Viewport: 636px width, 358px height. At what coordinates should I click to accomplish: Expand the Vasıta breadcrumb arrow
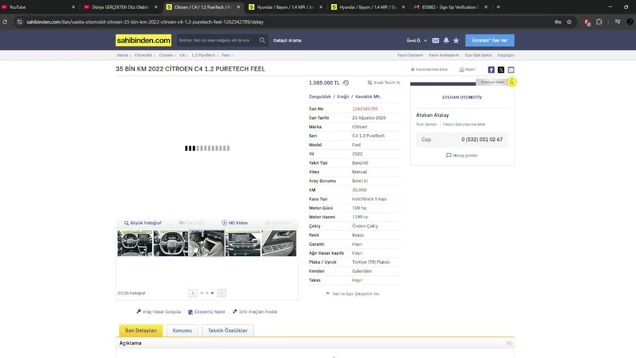[131, 55]
